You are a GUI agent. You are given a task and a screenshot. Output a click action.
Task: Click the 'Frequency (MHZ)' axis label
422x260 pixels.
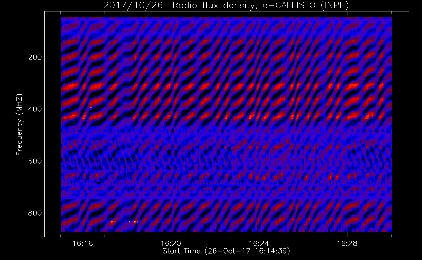click(x=20, y=125)
